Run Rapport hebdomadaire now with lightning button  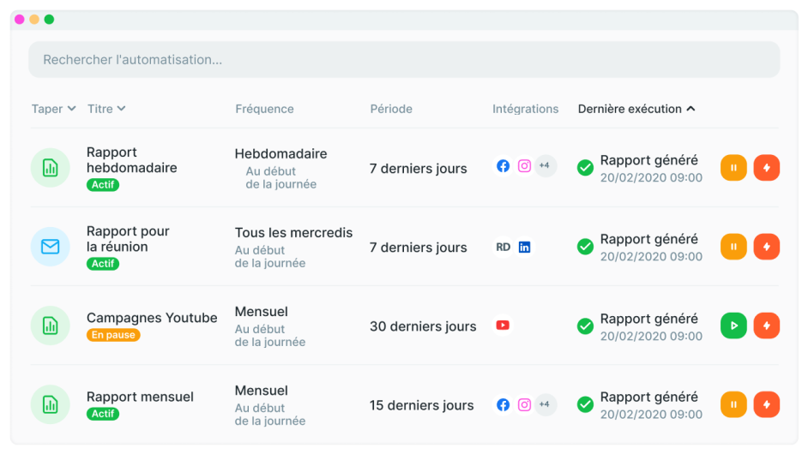coord(766,168)
